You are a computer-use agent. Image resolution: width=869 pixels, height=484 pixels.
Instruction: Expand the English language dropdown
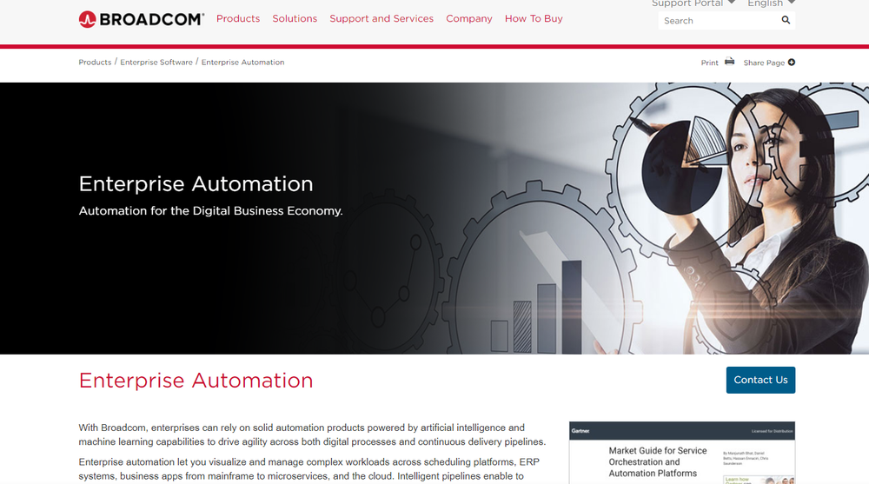(x=771, y=3)
